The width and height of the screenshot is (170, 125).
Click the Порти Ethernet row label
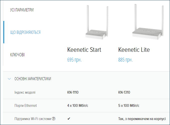25,106
